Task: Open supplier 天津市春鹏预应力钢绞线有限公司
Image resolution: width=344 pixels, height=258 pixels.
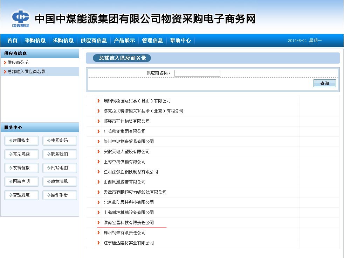Action: click(135, 192)
